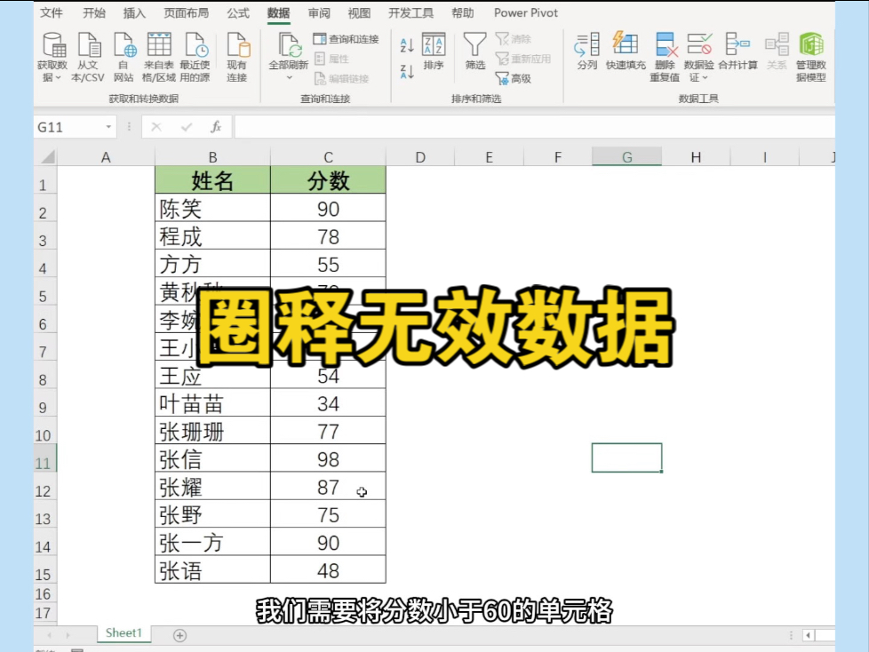Open the 文件 menu tab
869x652 pixels.
(52, 12)
